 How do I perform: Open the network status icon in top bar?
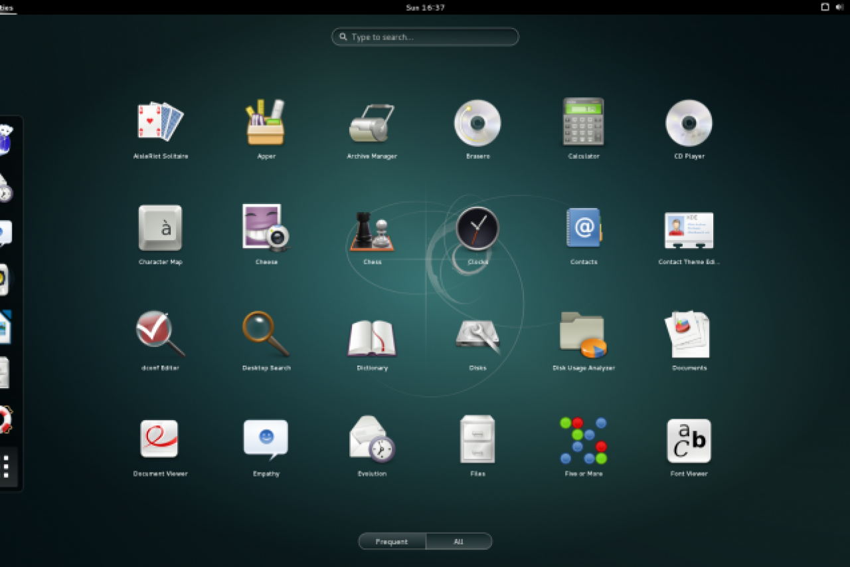pyautogui.click(x=825, y=7)
